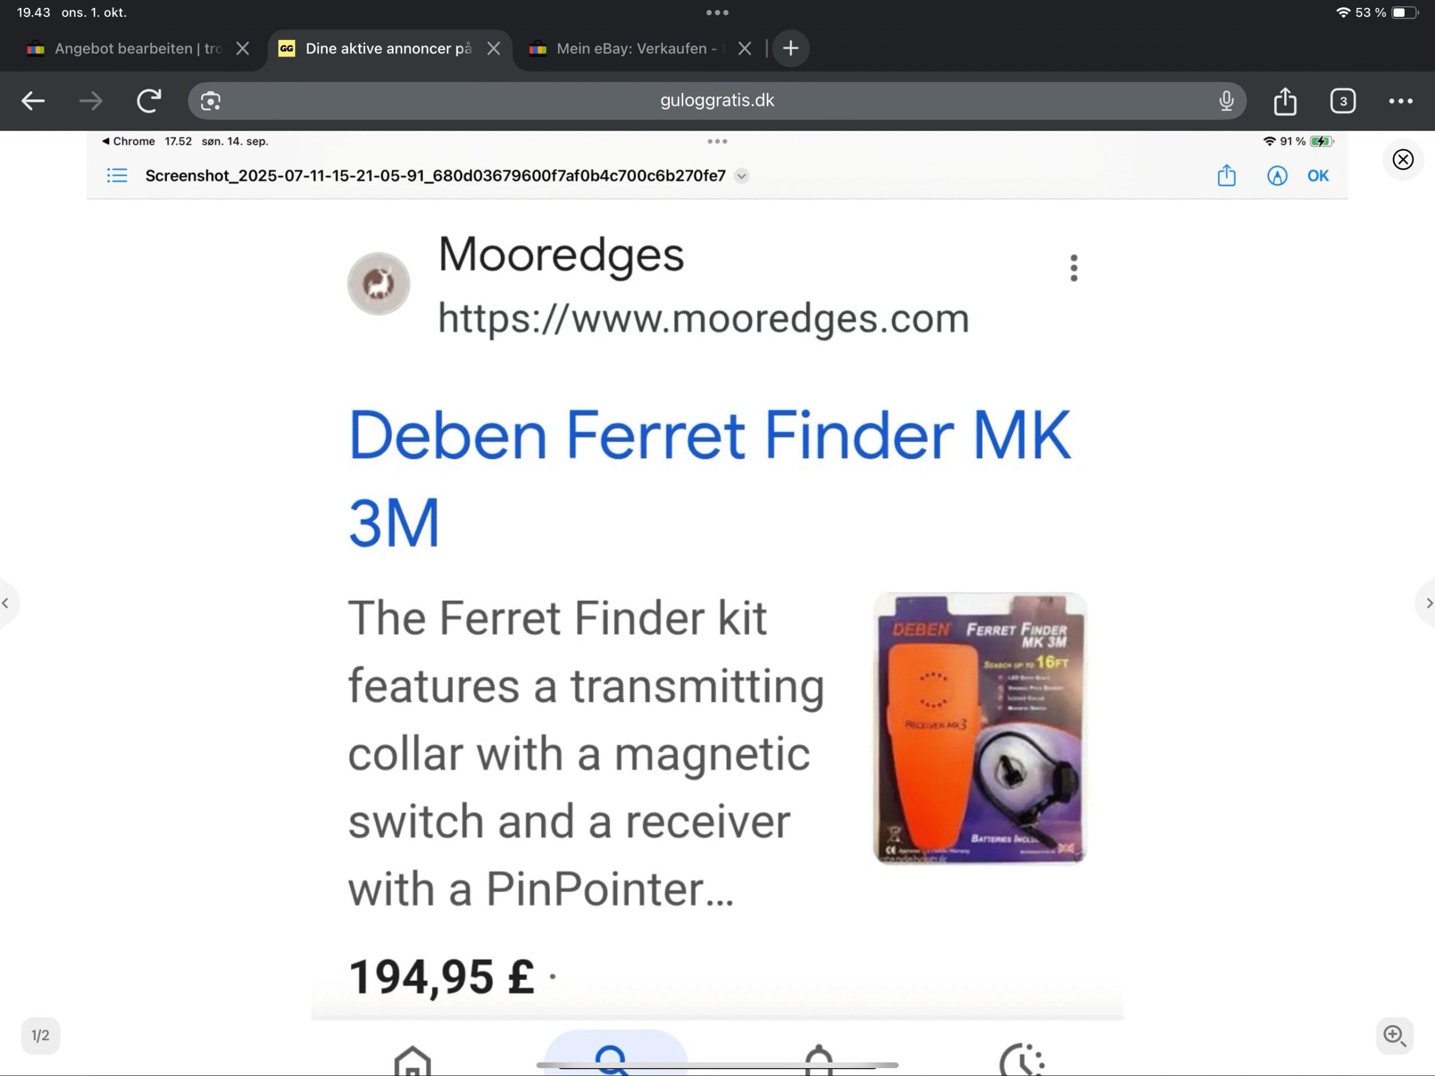The image size is (1435, 1076).
Task: Open the browser three-dot menu
Action: (x=1400, y=100)
